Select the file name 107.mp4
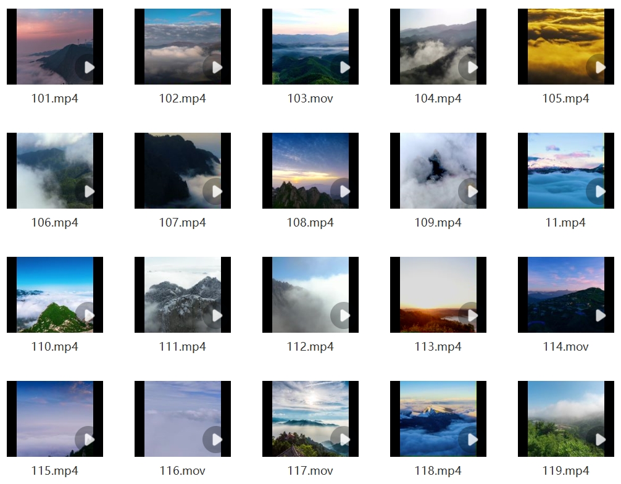 183,222
